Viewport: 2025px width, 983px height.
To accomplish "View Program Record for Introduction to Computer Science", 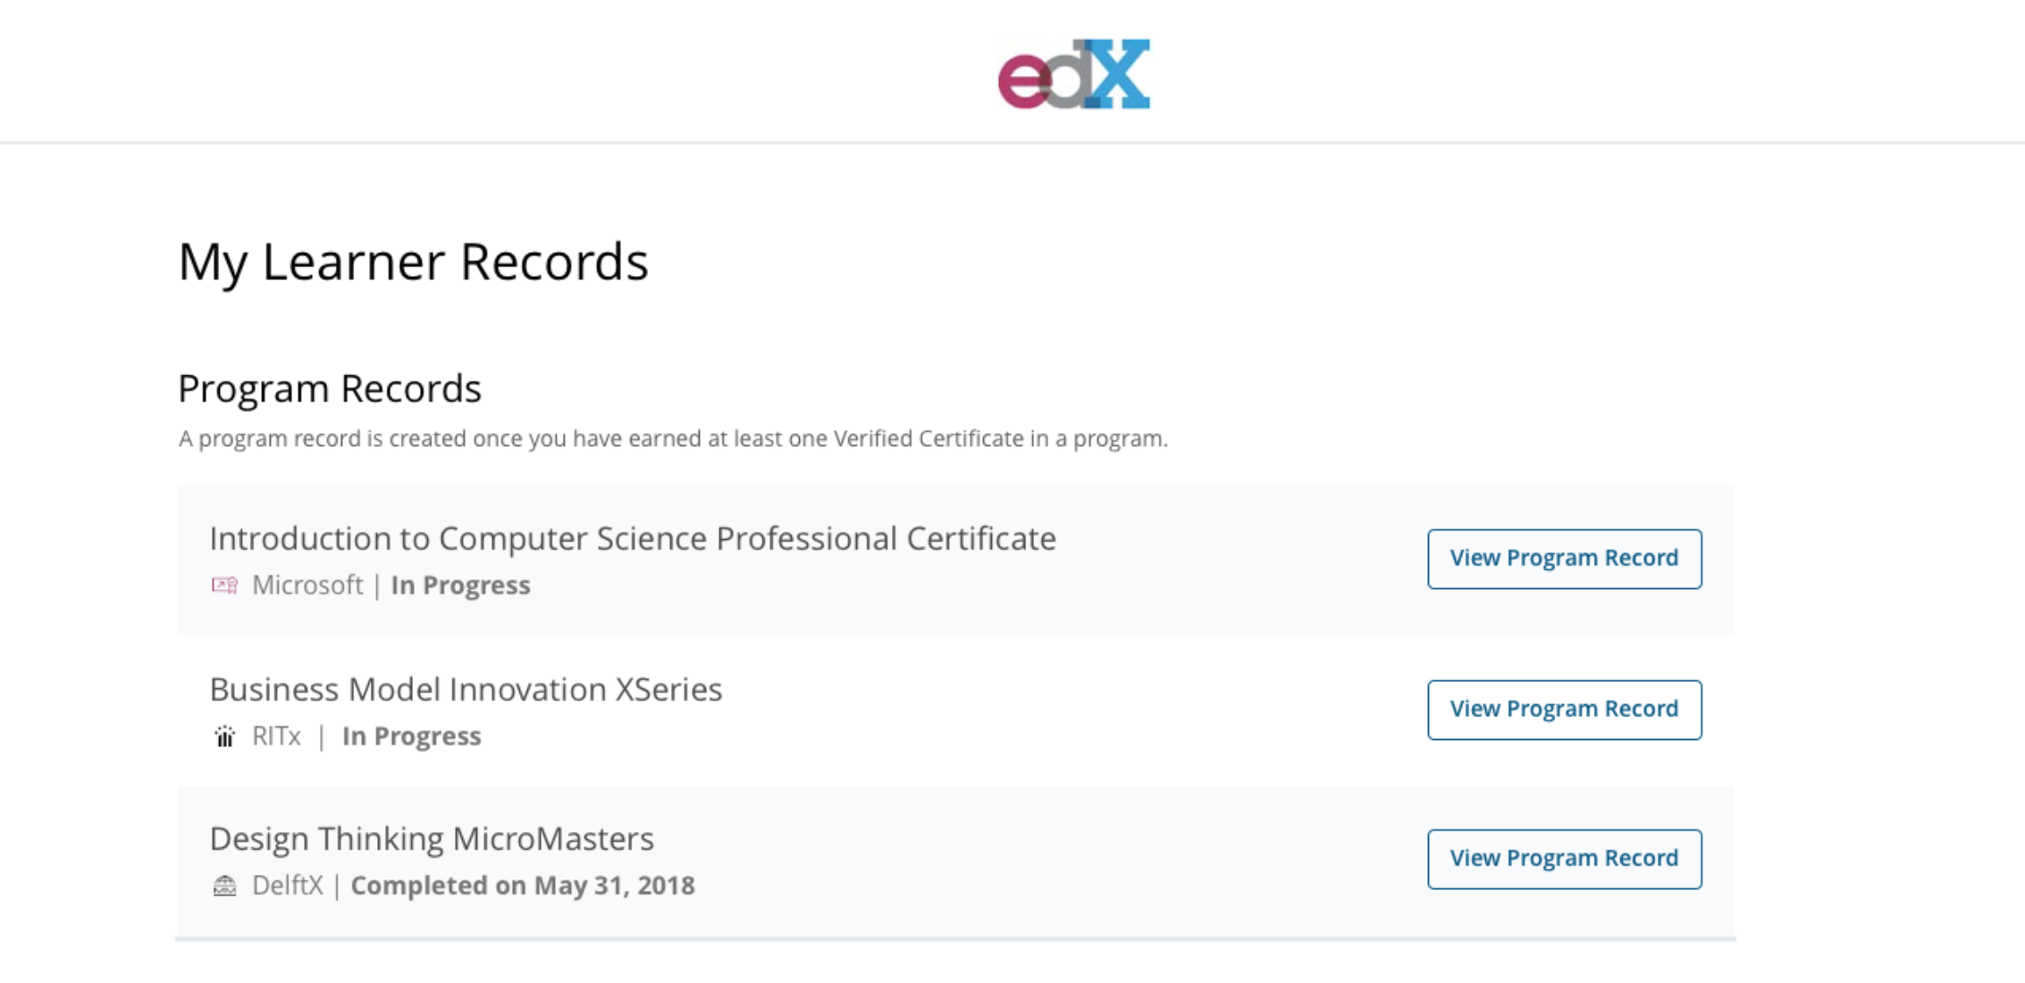I will click(1563, 559).
